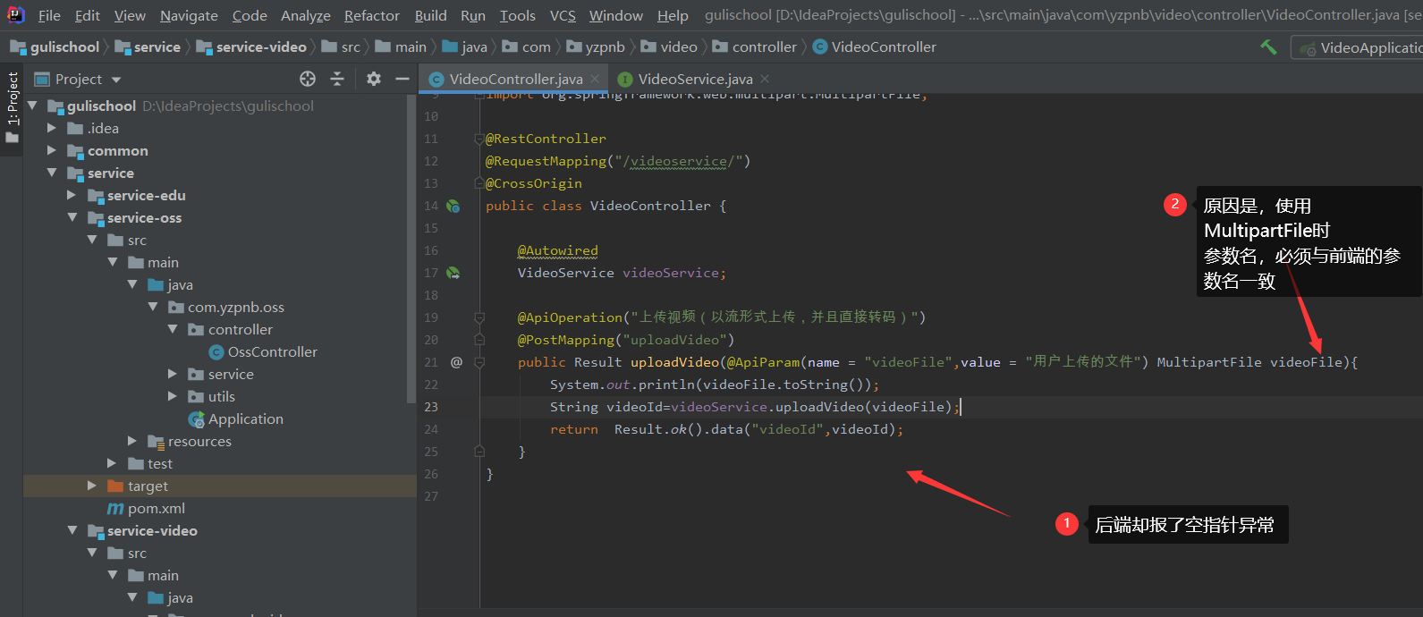This screenshot has width=1423, height=617.
Task: Click service-video breadcrumb in navigation bar
Action: click(251, 46)
